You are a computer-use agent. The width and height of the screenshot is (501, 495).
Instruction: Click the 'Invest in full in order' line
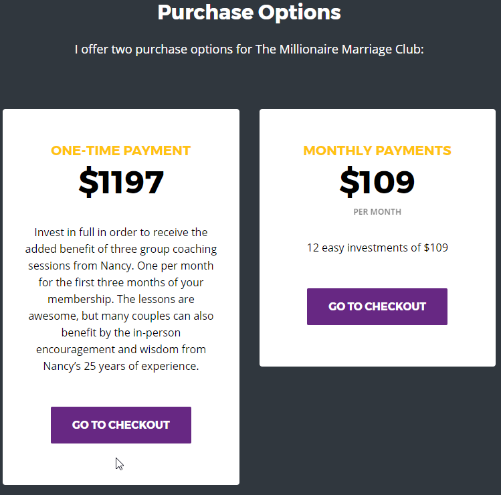121,232
